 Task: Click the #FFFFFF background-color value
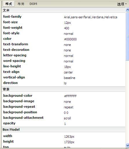(70, 96)
